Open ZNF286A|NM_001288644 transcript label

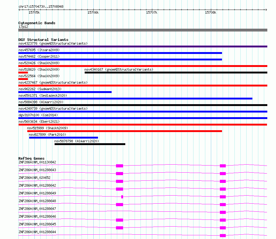[x=37, y=232]
